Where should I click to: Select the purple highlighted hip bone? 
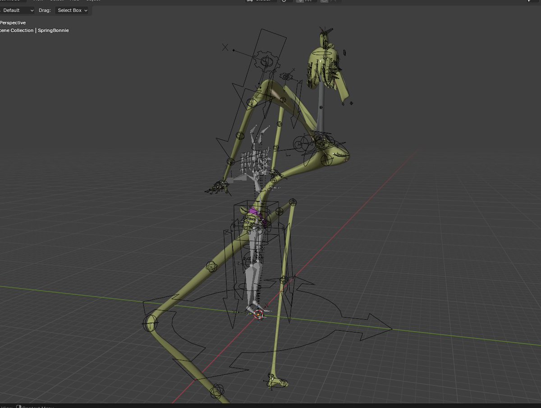255,211
